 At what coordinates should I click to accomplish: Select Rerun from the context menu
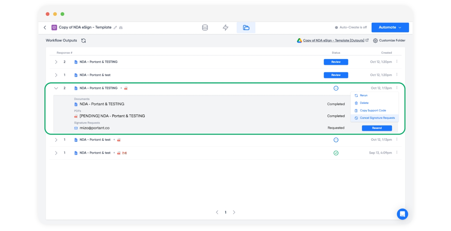[363, 95]
